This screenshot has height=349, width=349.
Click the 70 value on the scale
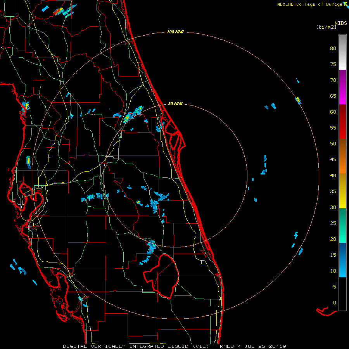[x=333, y=80]
